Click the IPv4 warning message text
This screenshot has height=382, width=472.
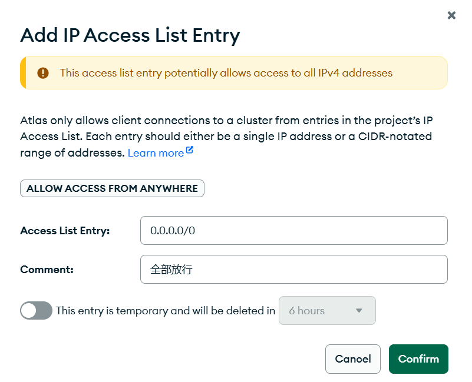(x=226, y=73)
